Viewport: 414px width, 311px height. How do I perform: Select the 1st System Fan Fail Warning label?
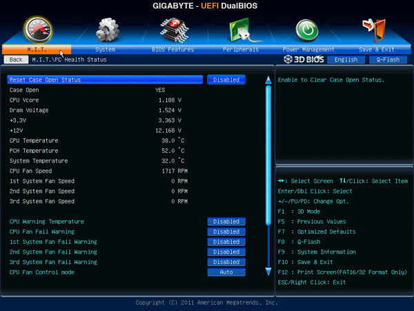pos(53,242)
